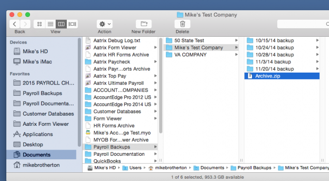329x181 pixels.
Task: Open Customer Databases sidebar favorite
Action: pos(44,114)
